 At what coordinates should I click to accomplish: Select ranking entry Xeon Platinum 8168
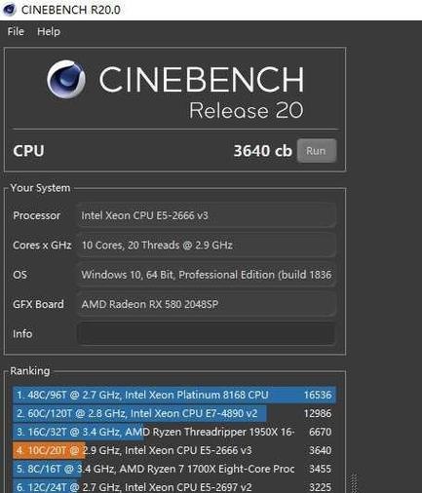(174, 395)
